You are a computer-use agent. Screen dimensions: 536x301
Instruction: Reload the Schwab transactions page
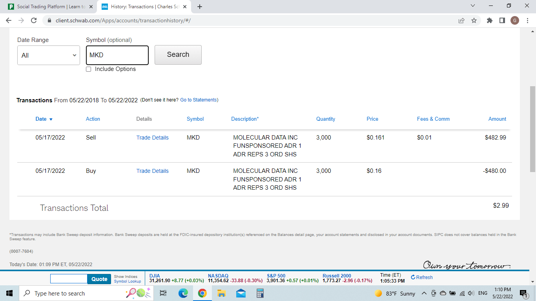[34, 20]
